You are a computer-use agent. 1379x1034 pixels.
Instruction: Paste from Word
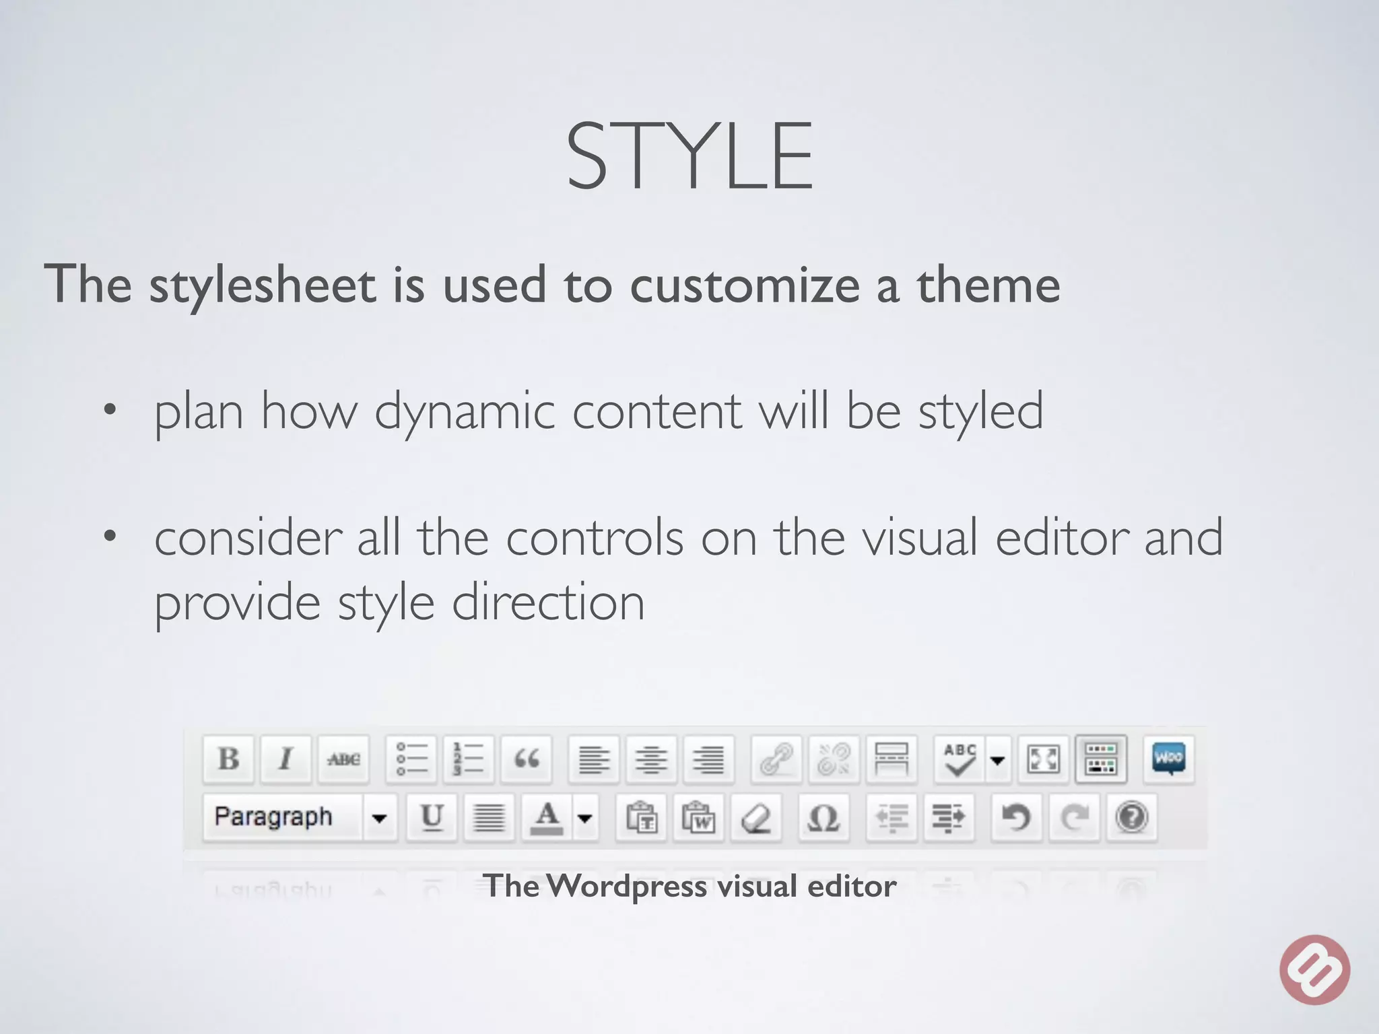click(699, 817)
